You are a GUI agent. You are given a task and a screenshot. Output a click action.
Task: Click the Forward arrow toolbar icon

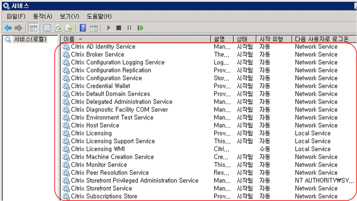click(18, 28)
